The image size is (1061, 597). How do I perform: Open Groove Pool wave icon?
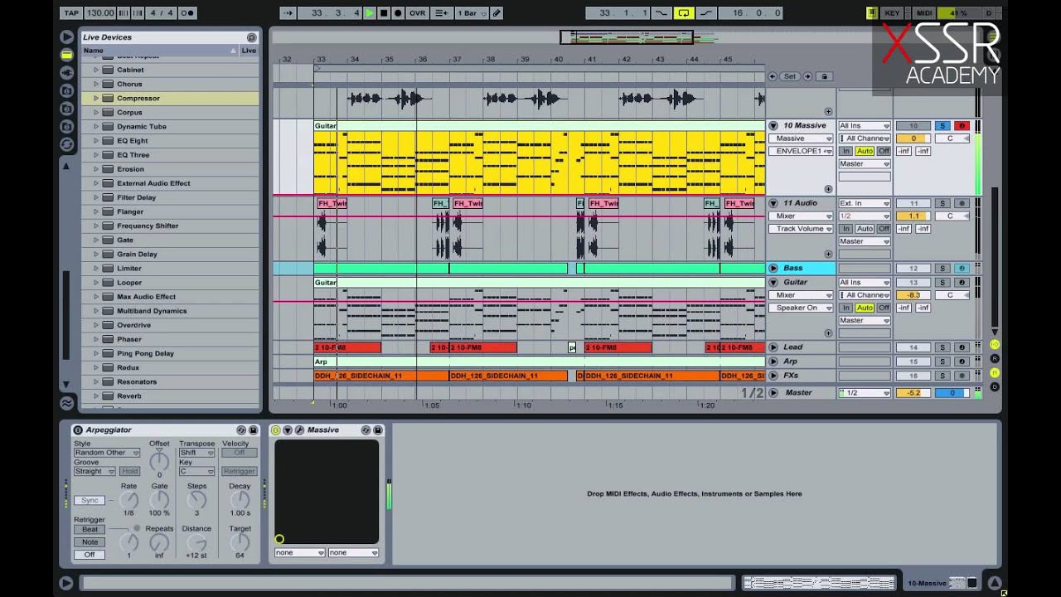66,404
